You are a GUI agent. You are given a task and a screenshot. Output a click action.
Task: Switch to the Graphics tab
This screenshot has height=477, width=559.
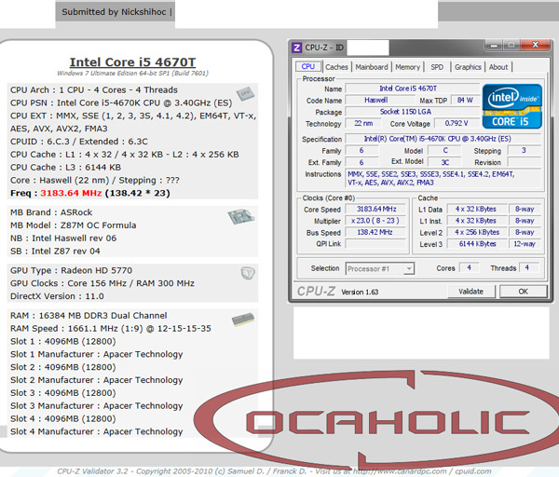pos(468,67)
